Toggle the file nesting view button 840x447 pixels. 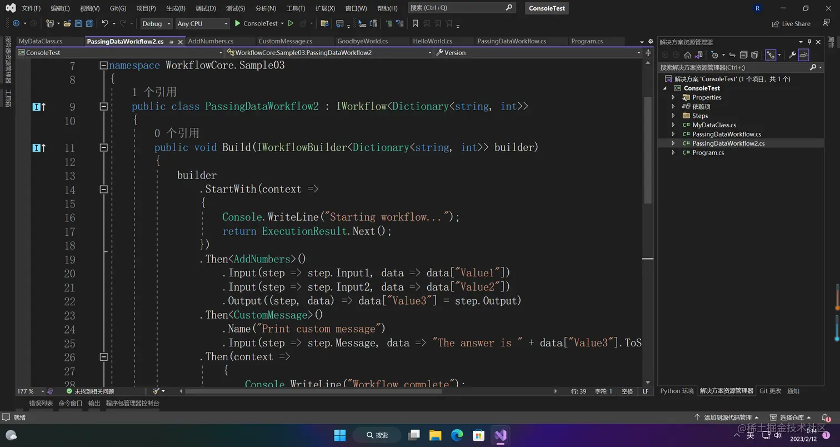pos(771,54)
